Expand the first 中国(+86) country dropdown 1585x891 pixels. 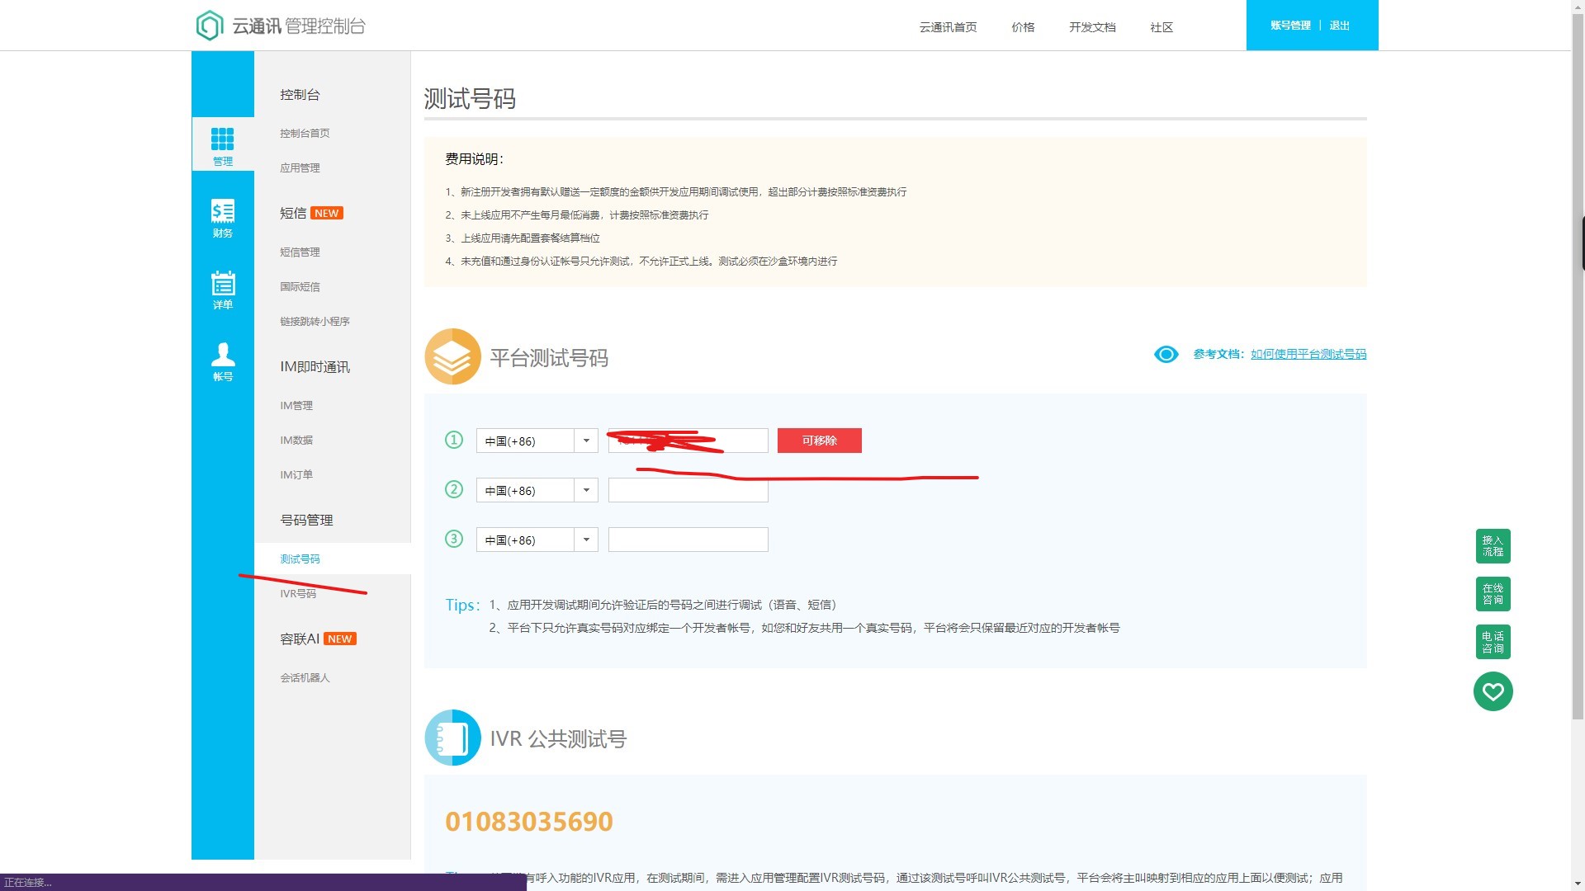point(586,441)
